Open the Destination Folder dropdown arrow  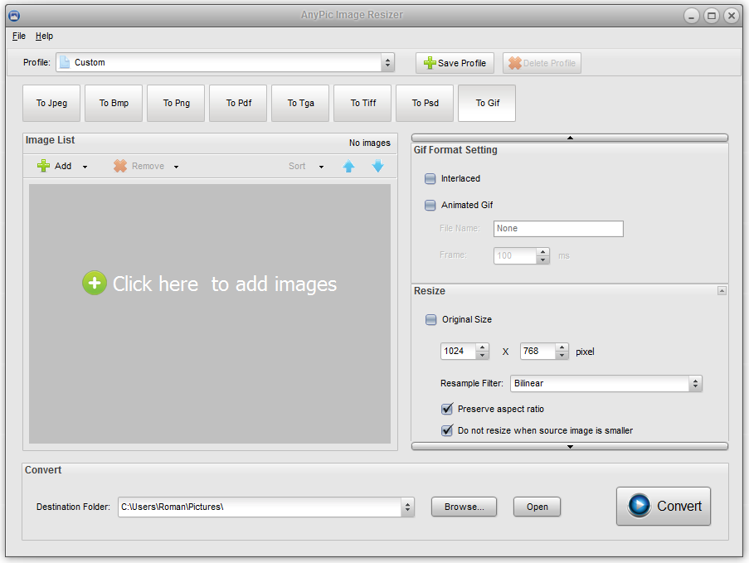click(x=407, y=507)
